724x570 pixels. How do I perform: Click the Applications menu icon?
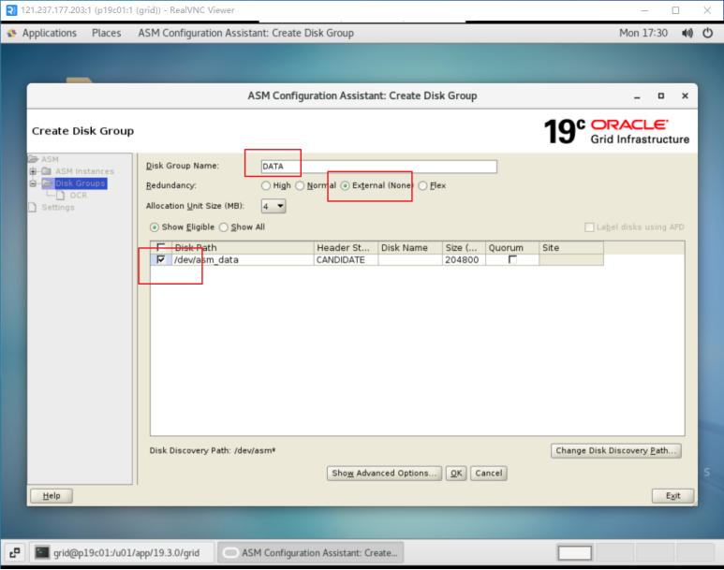(x=12, y=34)
